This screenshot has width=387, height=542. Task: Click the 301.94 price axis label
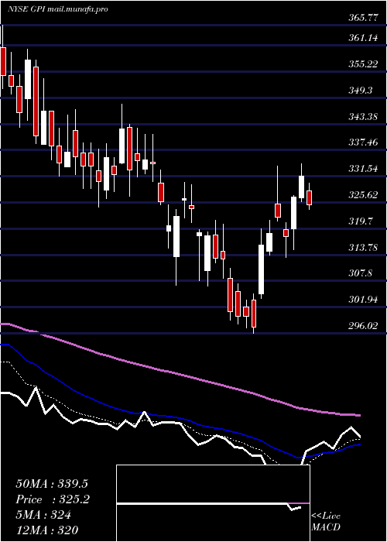click(363, 300)
